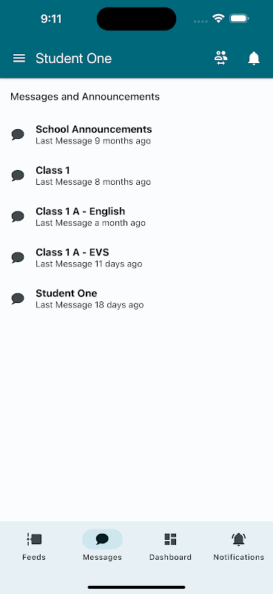
Task: Tap chat bubble icon beside Class 1
Action: click(18, 175)
